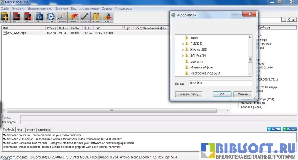Expand the ЗАГРУЗКИ folder node
The image size is (298, 160).
point(183,56)
